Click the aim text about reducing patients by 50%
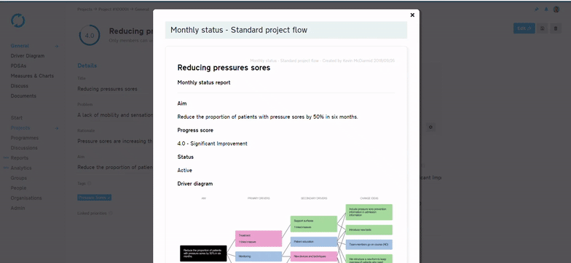This screenshot has height=263, width=571. coord(268,117)
